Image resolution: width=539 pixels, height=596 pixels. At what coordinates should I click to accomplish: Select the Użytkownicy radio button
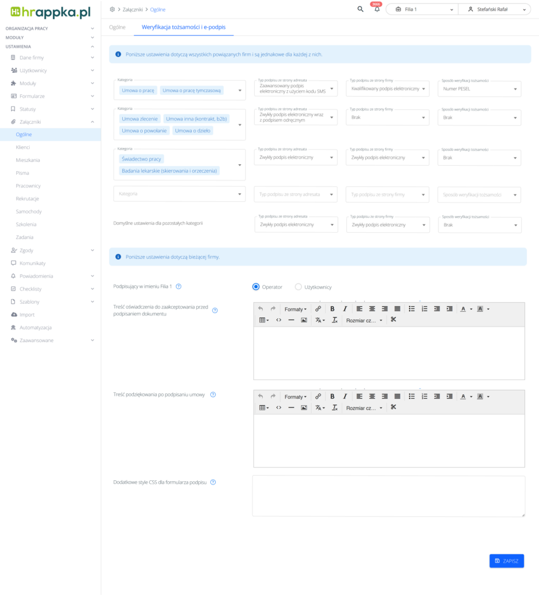pyautogui.click(x=298, y=287)
